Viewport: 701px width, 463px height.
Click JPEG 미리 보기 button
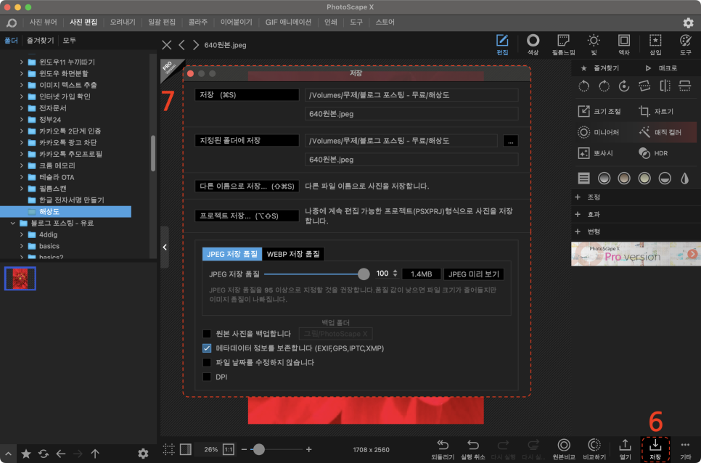(x=474, y=274)
